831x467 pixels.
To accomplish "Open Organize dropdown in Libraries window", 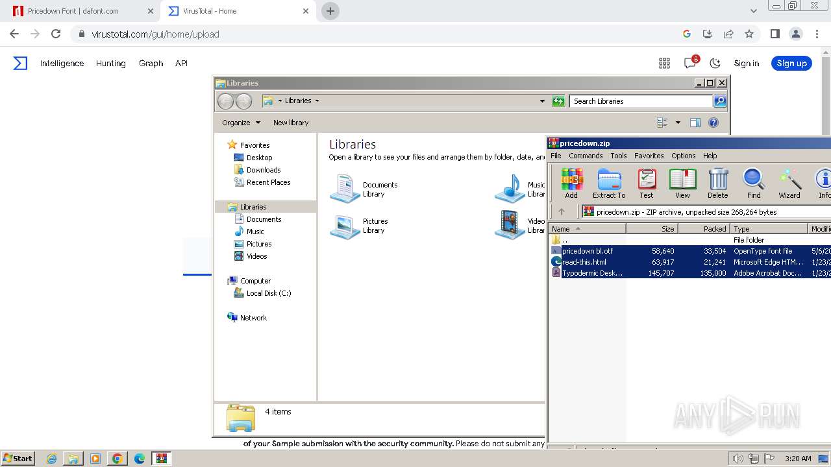I will 241,123.
